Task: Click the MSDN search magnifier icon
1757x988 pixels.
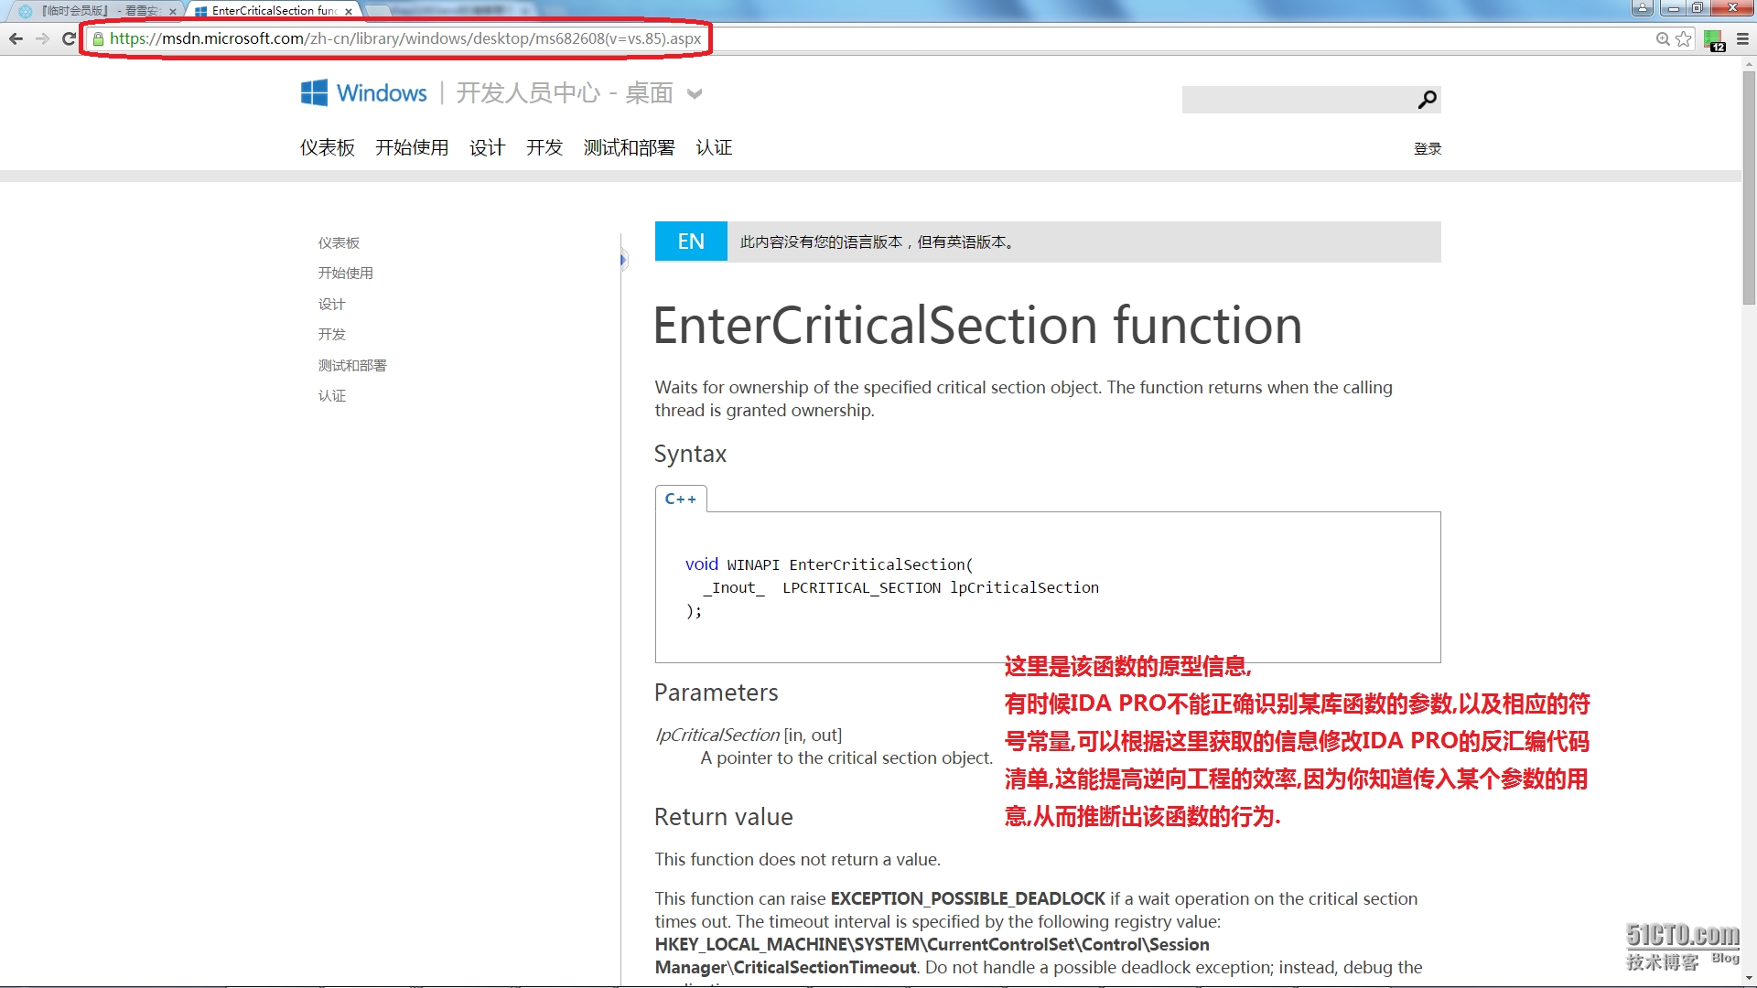Action: [1427, 100]
